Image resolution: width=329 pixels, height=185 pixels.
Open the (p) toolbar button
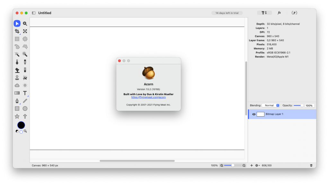coord(294,13)
